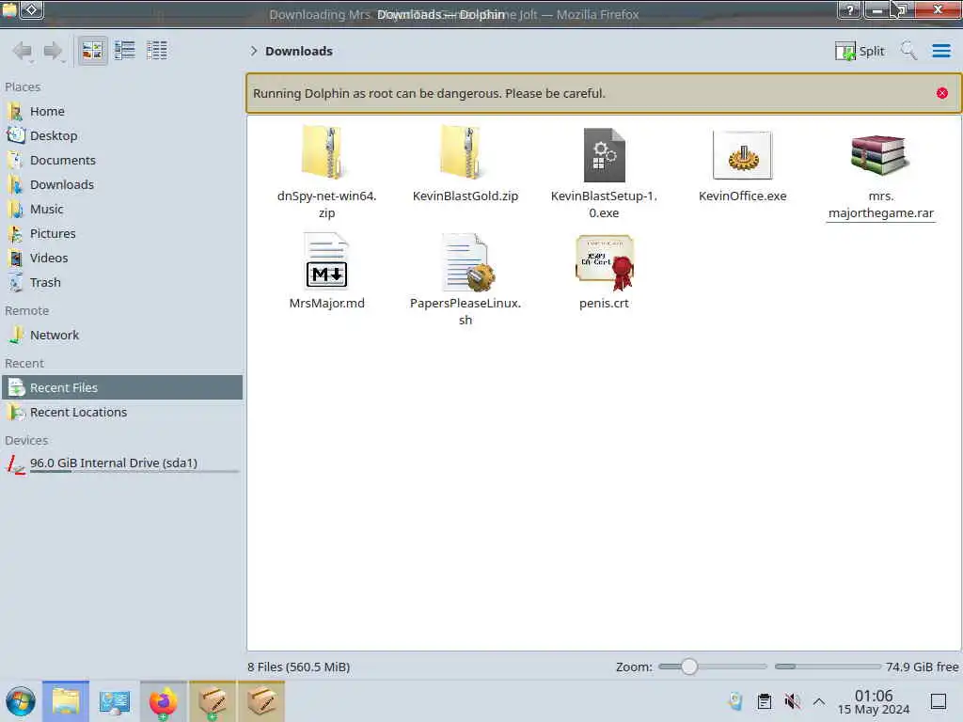Viewport: 963px width, 722px height.
Task: Dismiss the root warning message
Action: pos(941,93)
